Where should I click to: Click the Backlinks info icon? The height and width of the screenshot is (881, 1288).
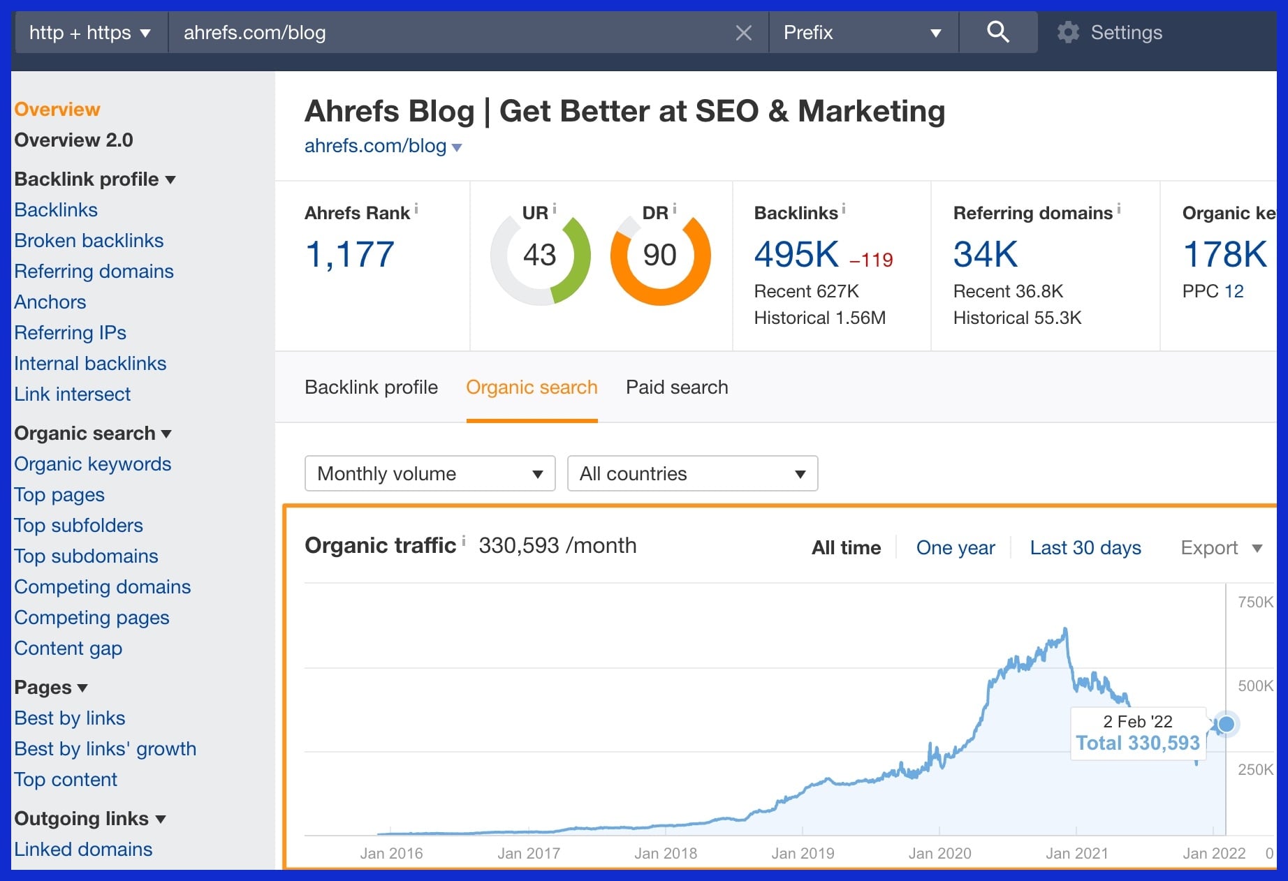coord(844,208)
